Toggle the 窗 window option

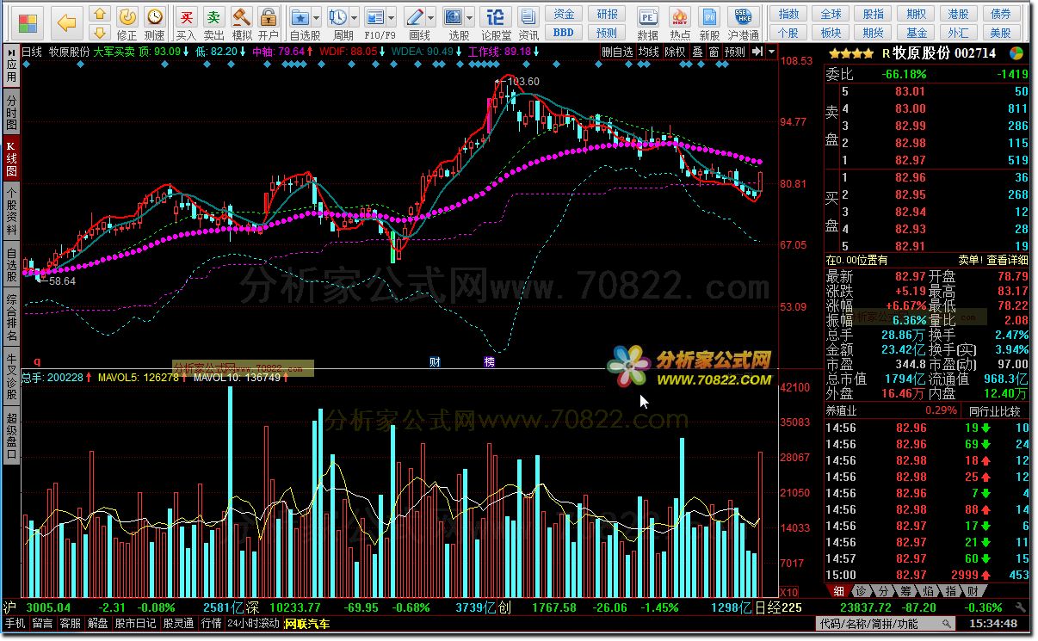[714, 52]
